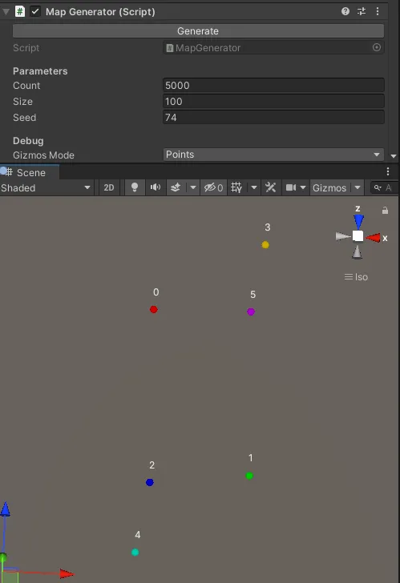The height and width of the screenshot is (583, 400).
Task: Click the red X axis cone
Action: (374, 238)
